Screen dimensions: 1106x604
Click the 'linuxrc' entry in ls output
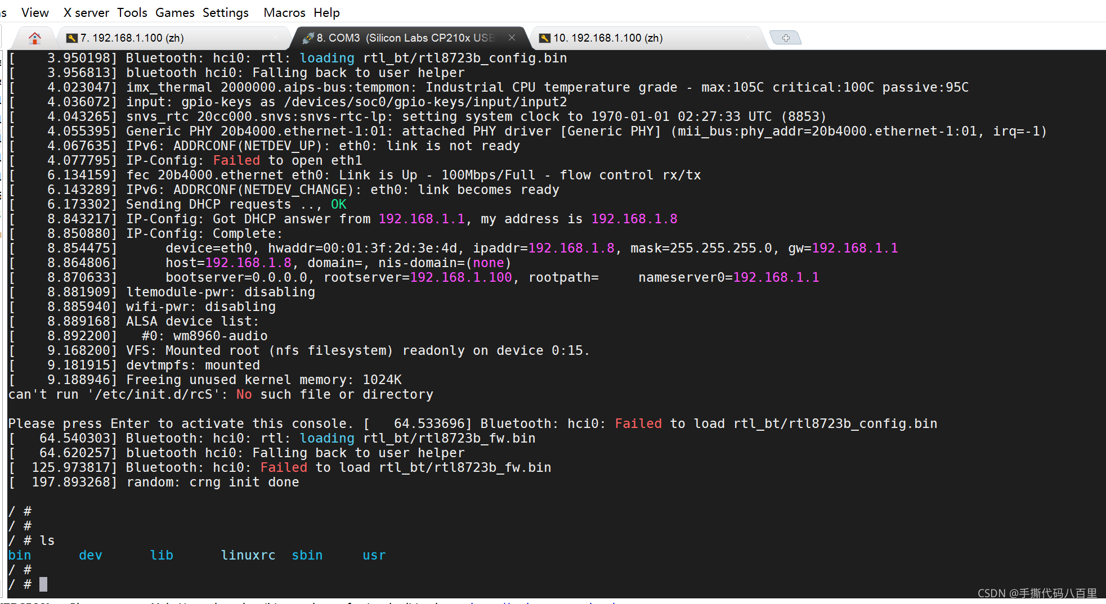(x=248, y=555)
